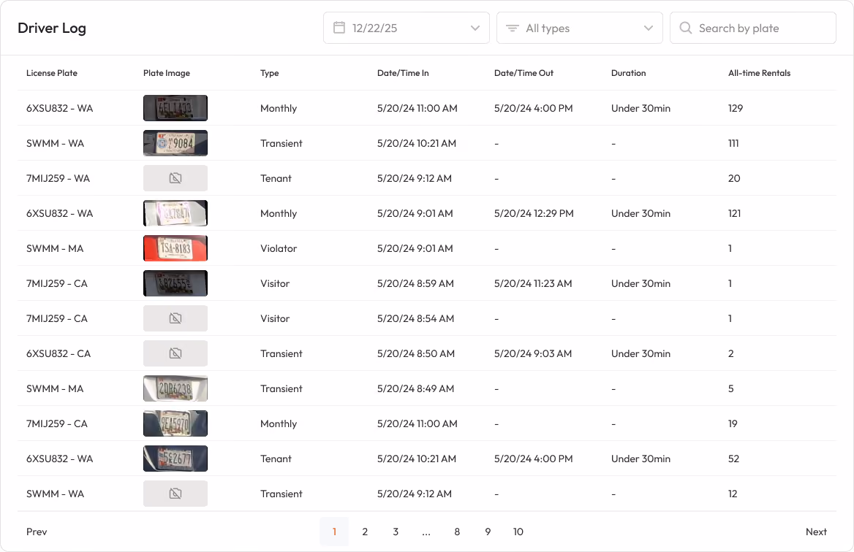Open plate thumbnail in 5/20/24 8:49 AM row
Viewport: 854px width, 552px height.
(x=175, y=388)
